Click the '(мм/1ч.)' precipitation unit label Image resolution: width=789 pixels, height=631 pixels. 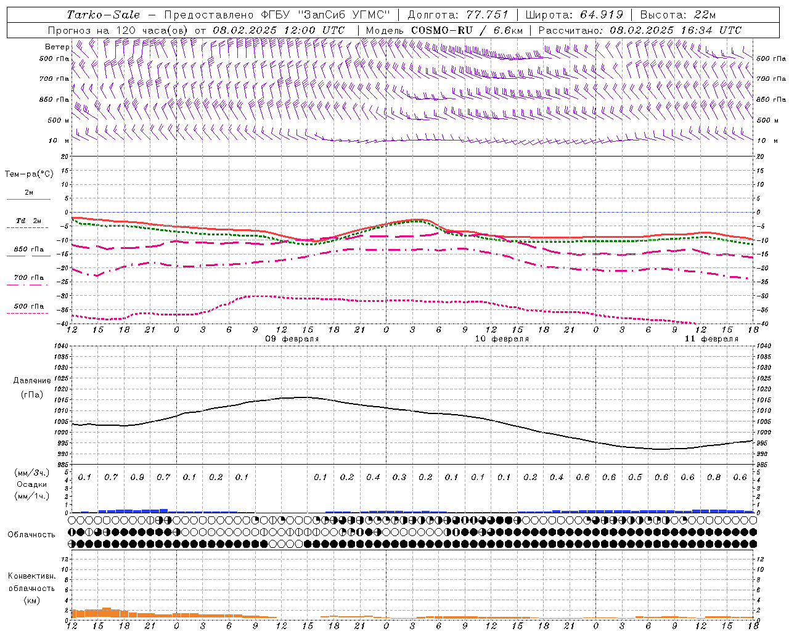click(32, 496)
